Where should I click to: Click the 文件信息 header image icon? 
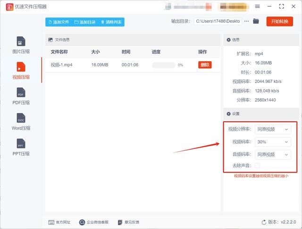[50, 40]
